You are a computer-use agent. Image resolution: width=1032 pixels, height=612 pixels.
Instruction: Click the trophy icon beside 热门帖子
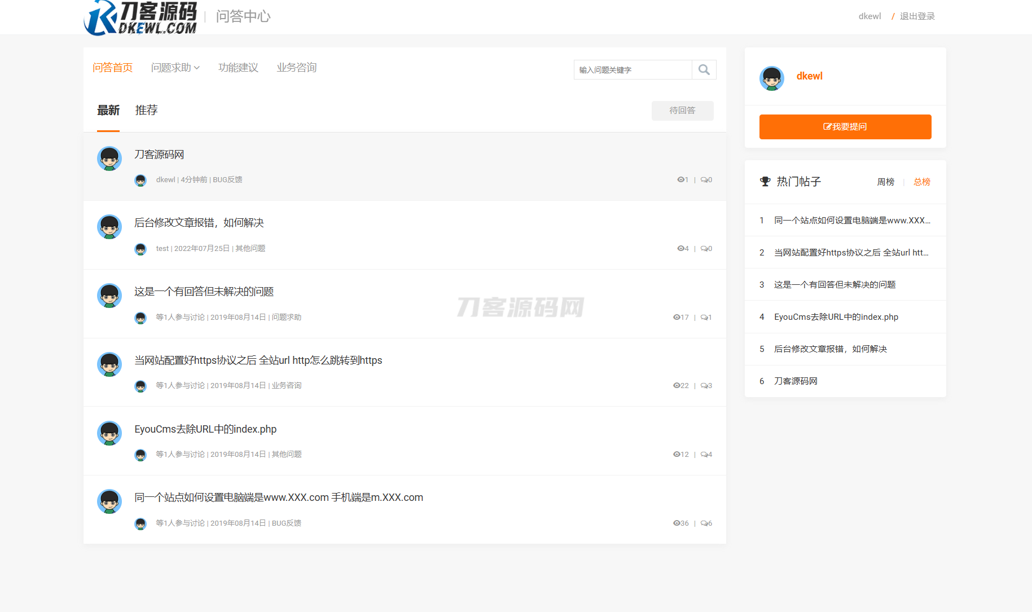(765, 182)
